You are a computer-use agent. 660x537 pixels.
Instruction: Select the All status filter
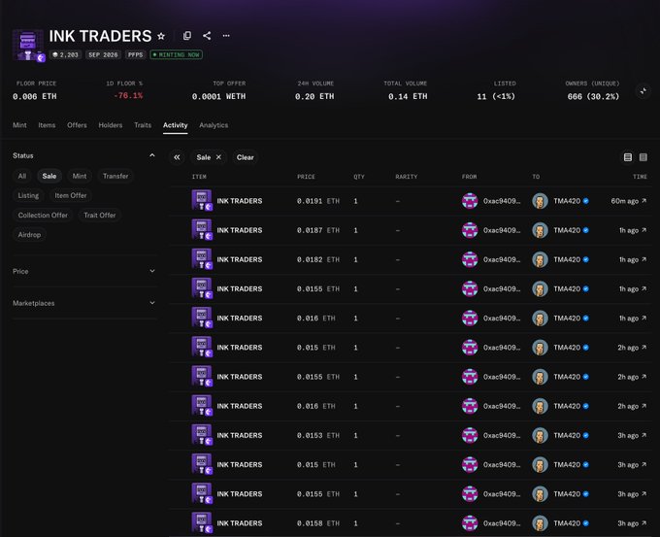coord(22,176)
